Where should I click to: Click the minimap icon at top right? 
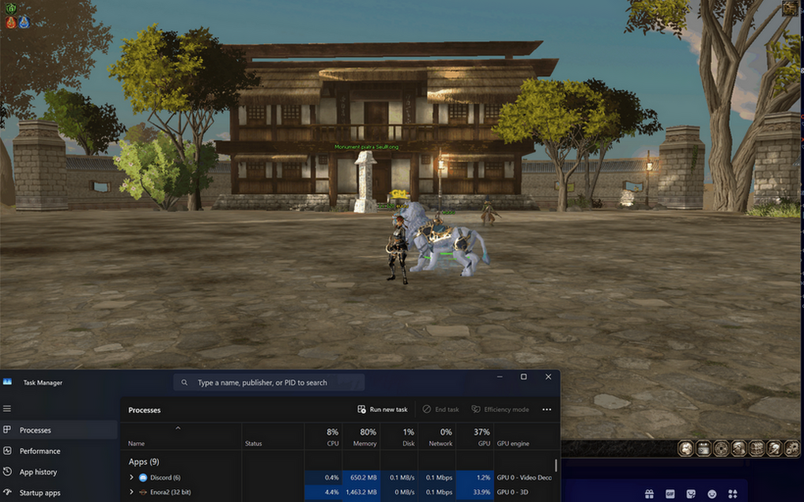(x=789, y=9)
